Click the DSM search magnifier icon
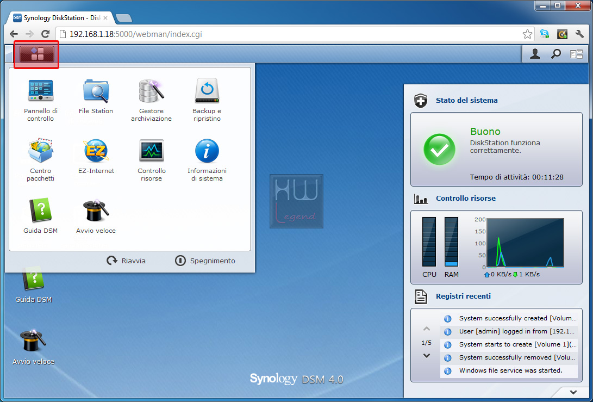 [x=555, y=54]
